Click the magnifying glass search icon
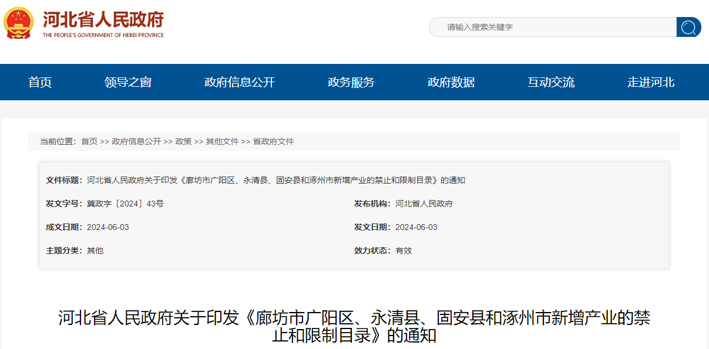This screenshot has width=709, height=349. 689,27
